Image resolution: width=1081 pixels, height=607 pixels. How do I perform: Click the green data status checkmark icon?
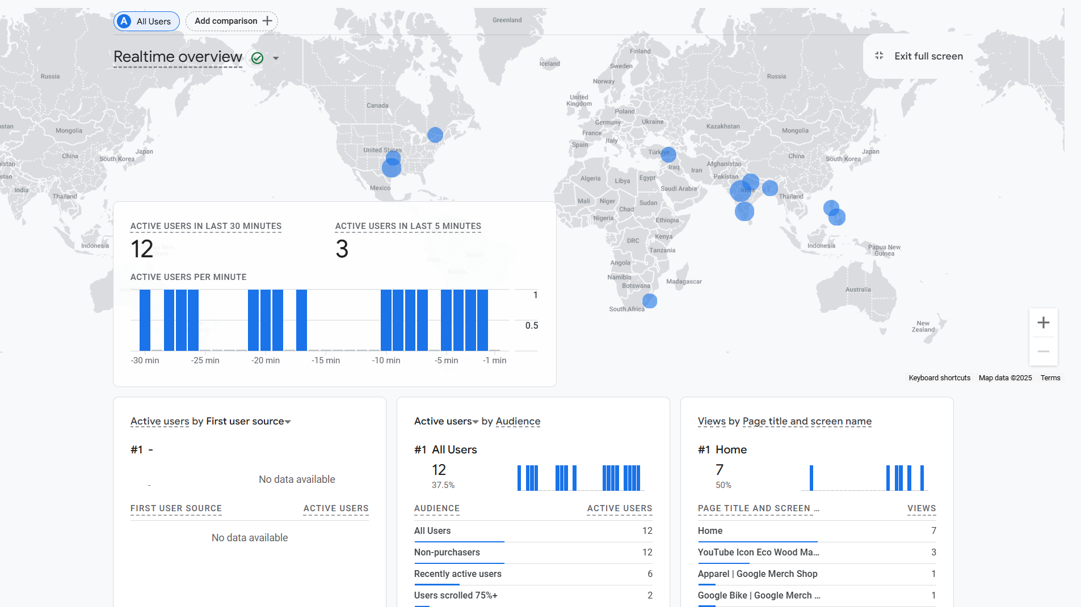257,58
